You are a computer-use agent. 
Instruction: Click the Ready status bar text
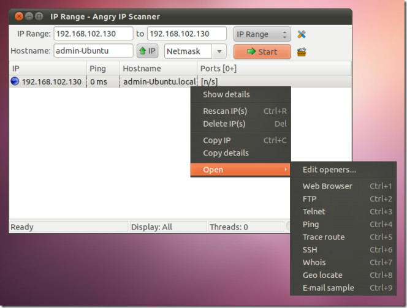22,227
